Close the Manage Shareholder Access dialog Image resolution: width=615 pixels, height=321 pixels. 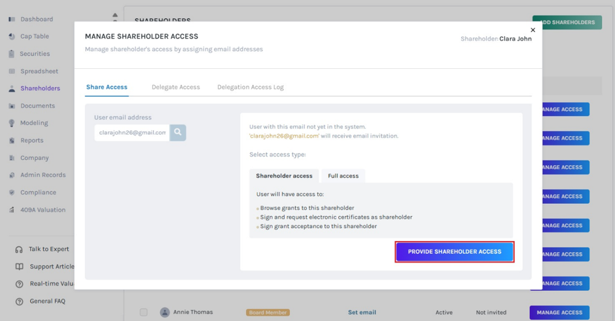pyautogui.click(x=533, y=30)
